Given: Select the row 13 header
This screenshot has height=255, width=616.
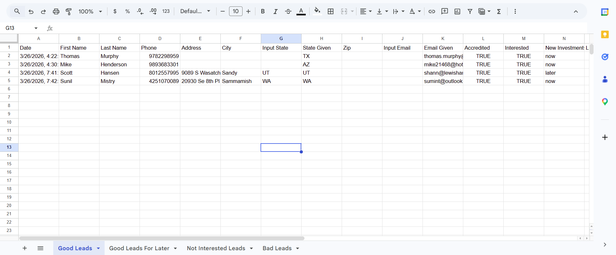Looking at the screenshot, I should (9, 147).
